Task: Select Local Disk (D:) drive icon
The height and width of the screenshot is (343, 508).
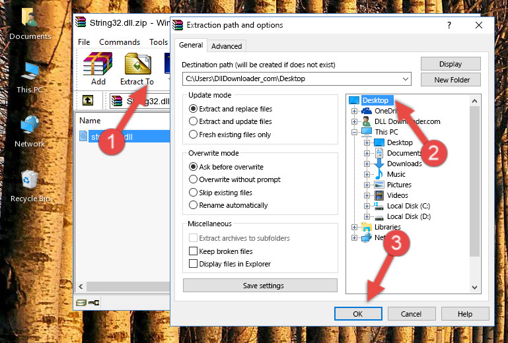Action: pos(379,217)
